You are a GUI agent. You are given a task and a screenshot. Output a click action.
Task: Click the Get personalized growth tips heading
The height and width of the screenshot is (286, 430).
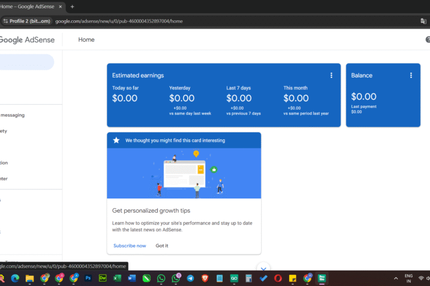point(151,211)
